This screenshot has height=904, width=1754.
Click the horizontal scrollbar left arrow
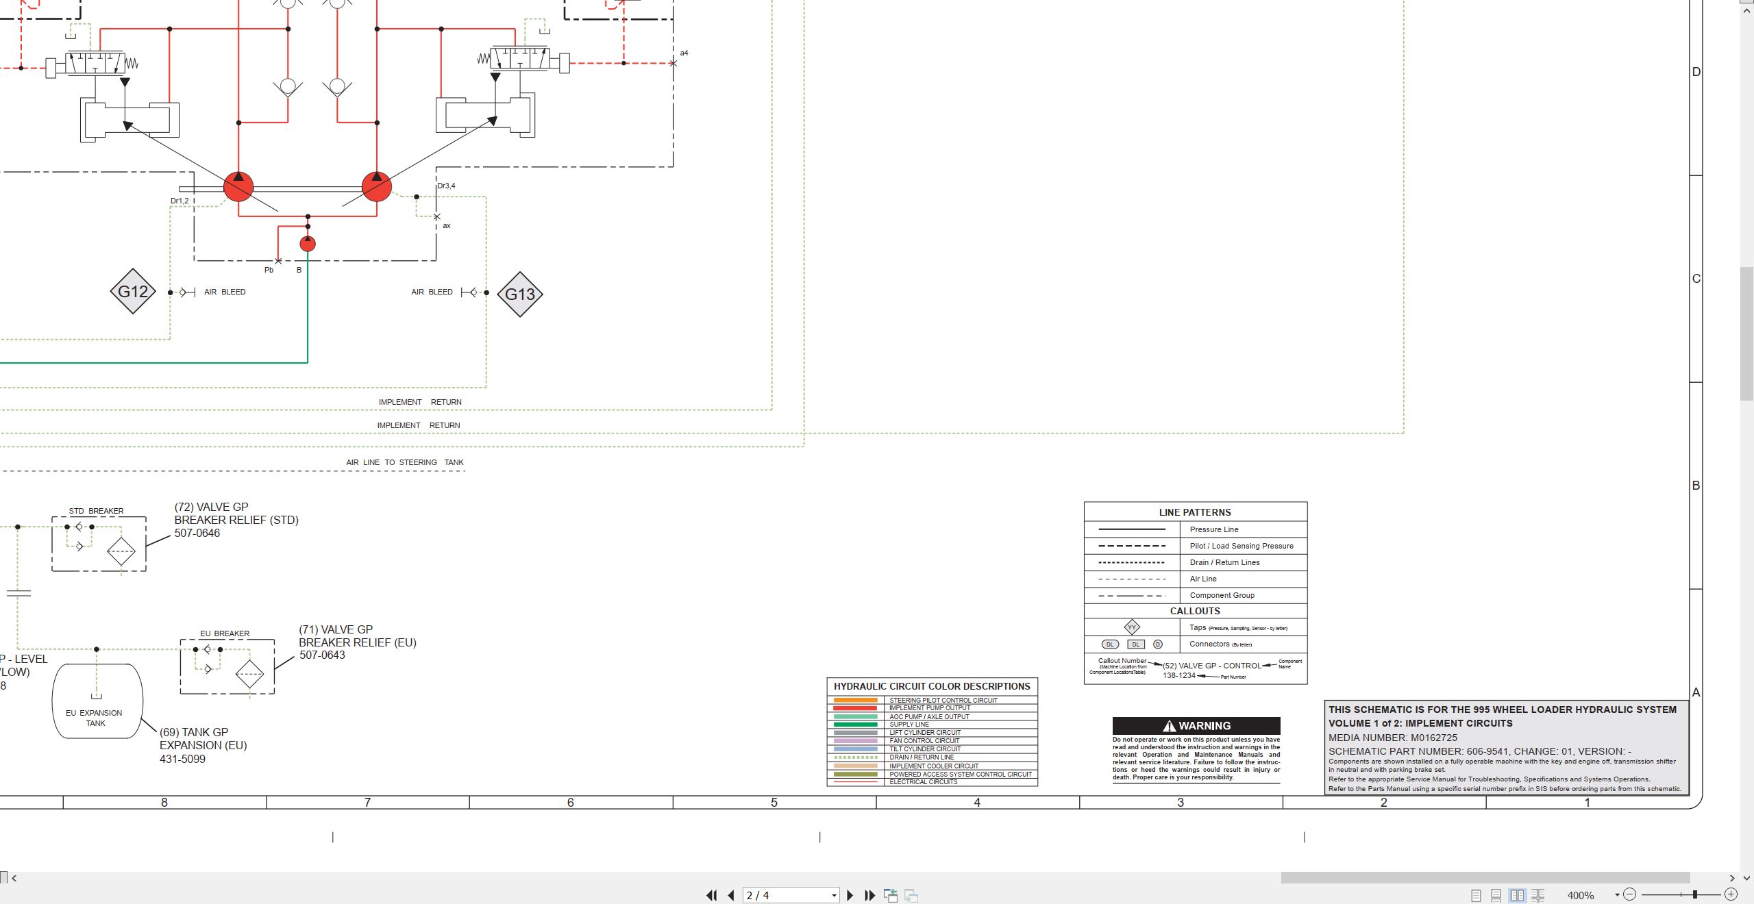point(14,878)
